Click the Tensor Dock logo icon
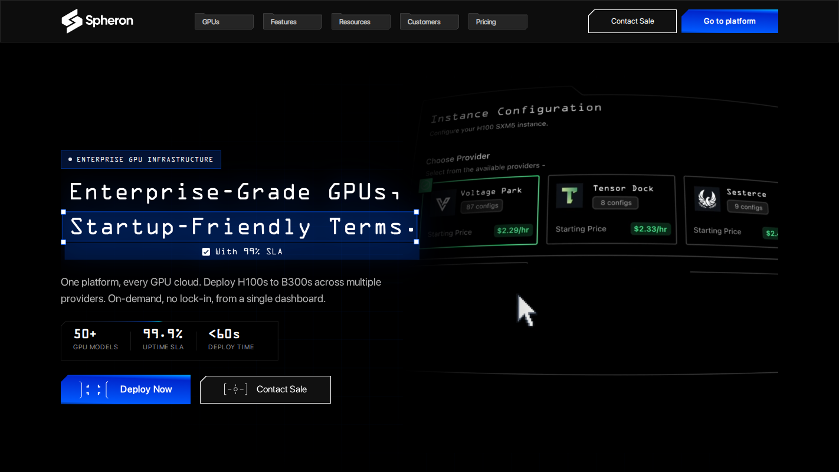This screenshot has width=839, height=472. pos(569,195)
